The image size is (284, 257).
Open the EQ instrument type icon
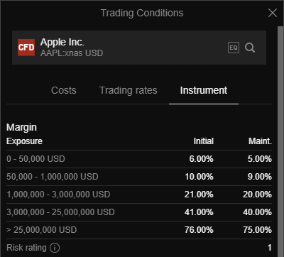(234, 48)
